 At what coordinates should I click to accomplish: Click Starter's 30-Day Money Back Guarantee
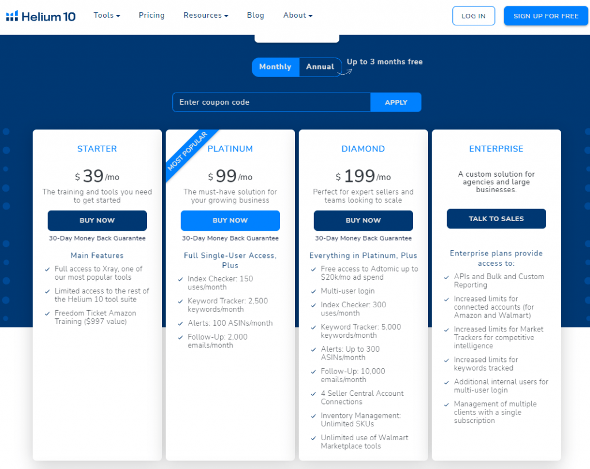[97, 238]
